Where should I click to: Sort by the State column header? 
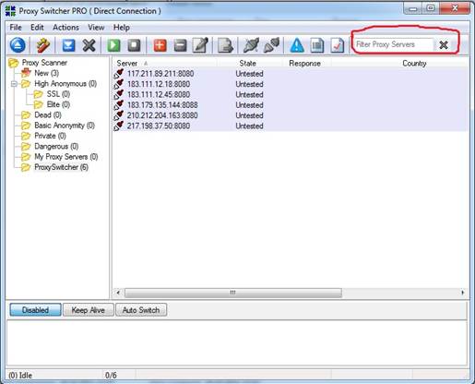click(x=247, y=64)
